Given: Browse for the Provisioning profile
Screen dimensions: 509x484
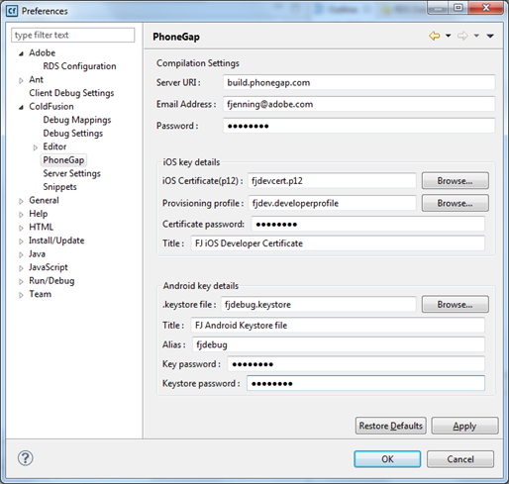Looking at the screenshot, I should 456,203.
